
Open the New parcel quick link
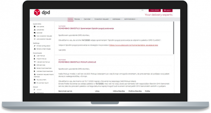tap(40, 26)
